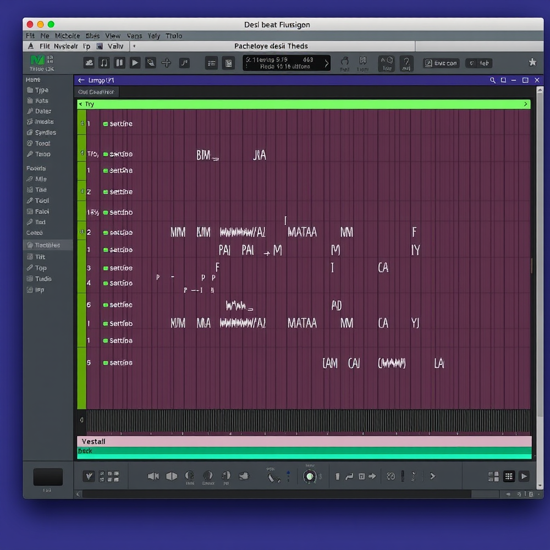Click the search magnifier in the panel header
550x550 pixels.
[x=493, y=80]
